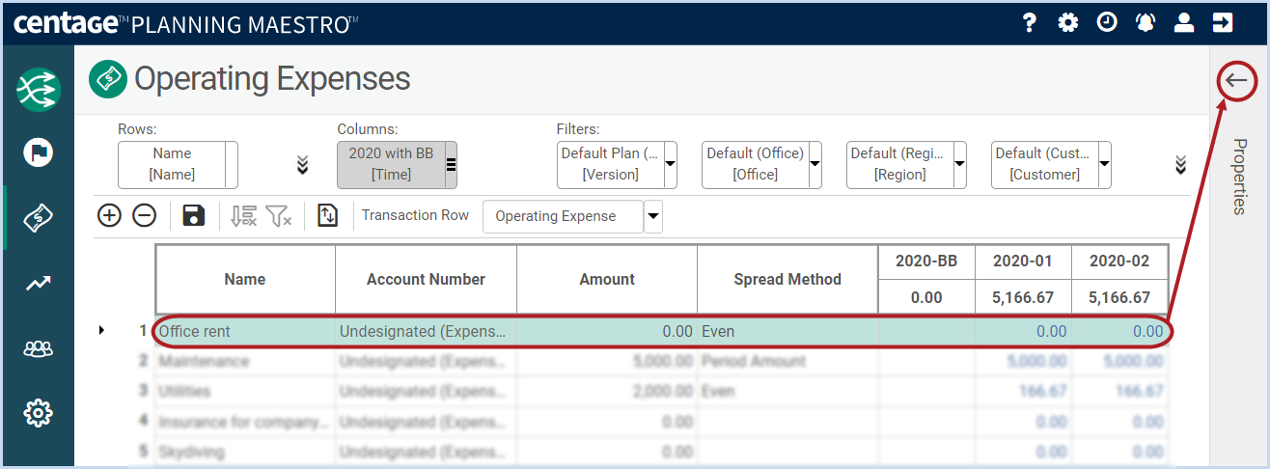Image resolution: width=1270 pixels, height=469 pixels.
Task: Select the Office rent name cell
Action: coord(245,331)
